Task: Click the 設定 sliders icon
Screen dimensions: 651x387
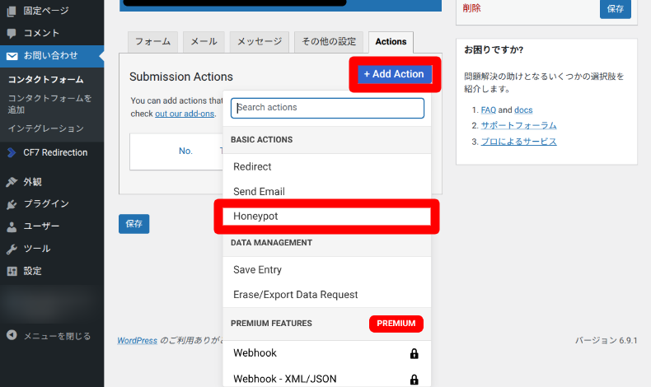Action: pos(12,271)
